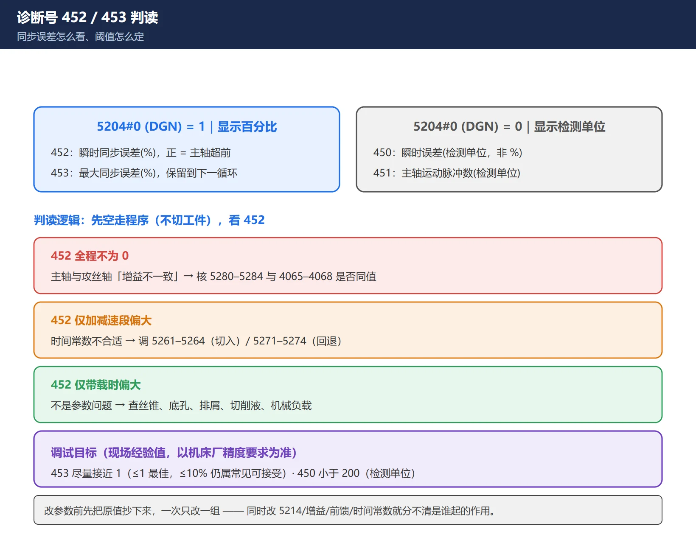Click text '不是参数问题 → 查丝锥、底孔、排屑'
696x543 pixels.
181,406
